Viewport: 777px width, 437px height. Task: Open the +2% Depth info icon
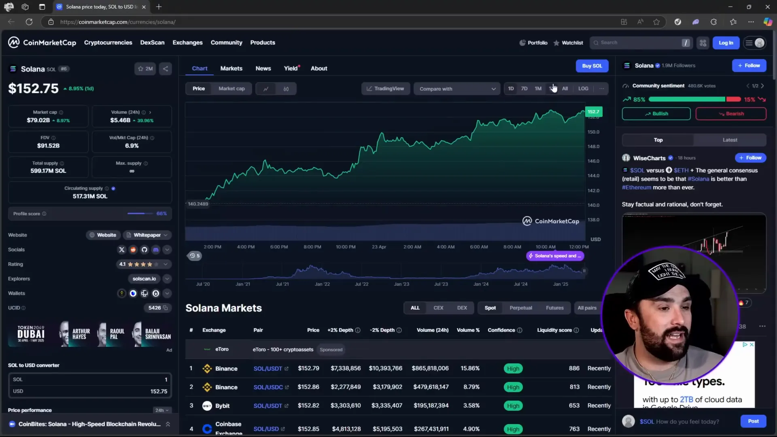point(358,330)
